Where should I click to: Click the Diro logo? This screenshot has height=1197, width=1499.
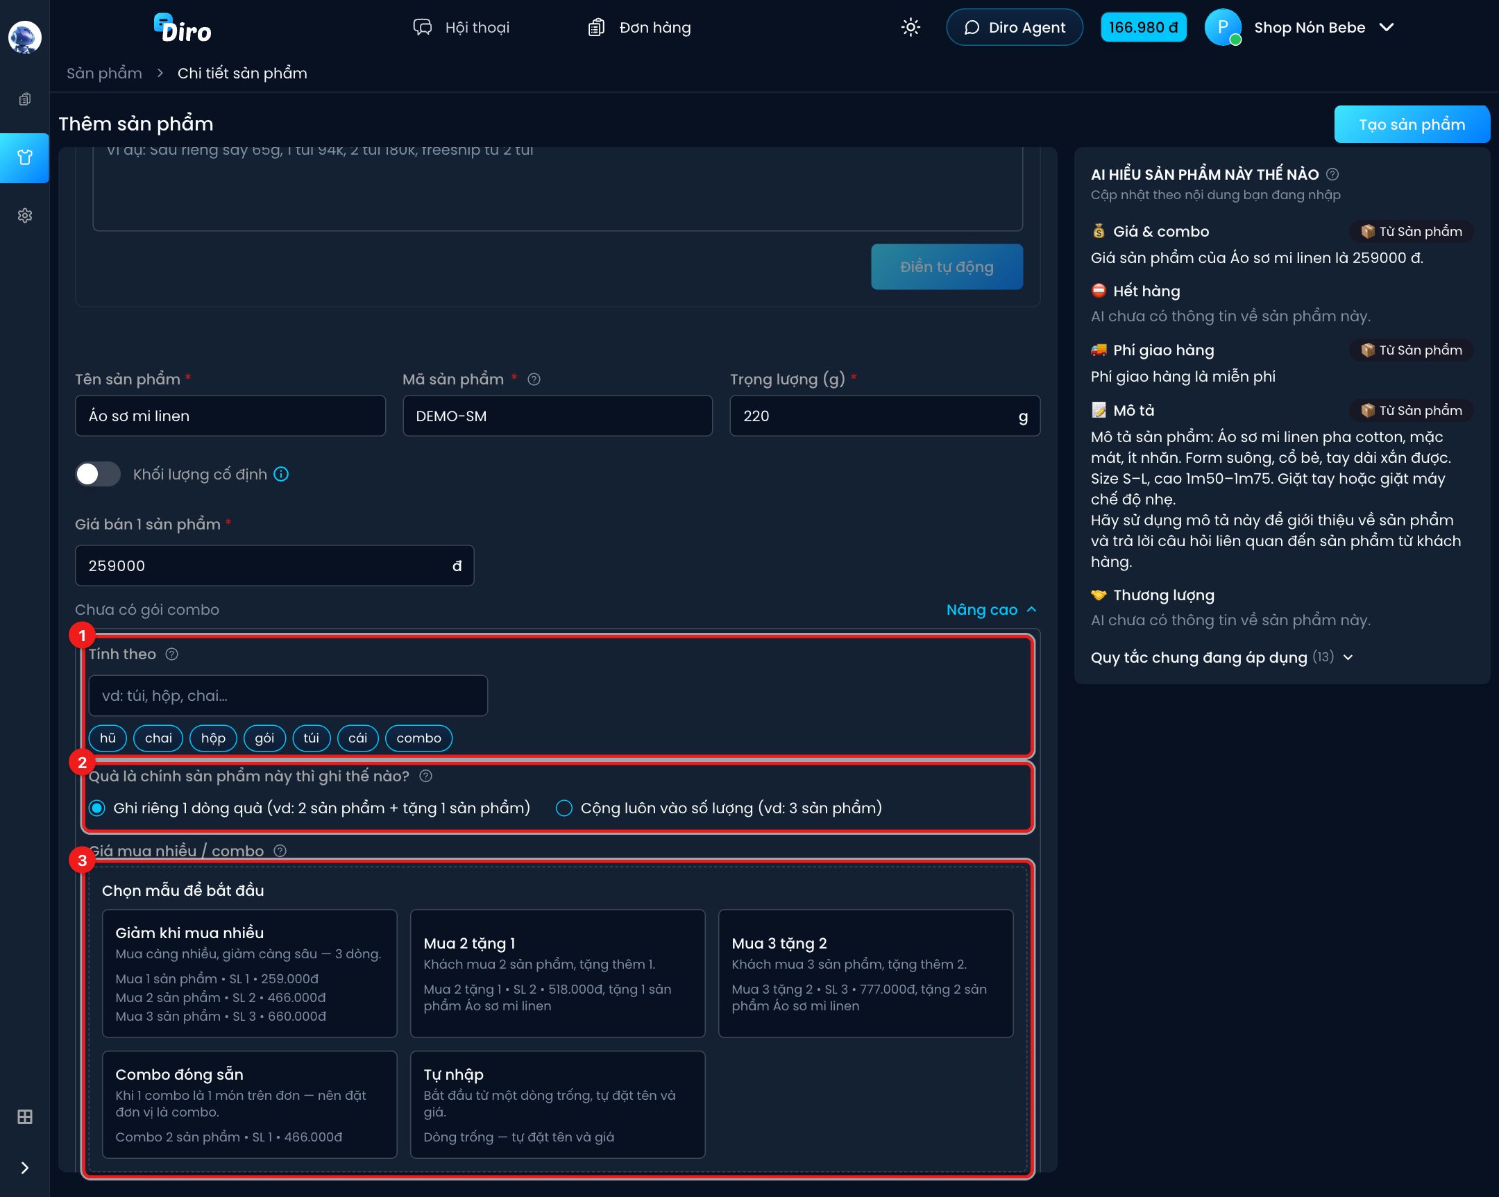[x=183, y=28]
